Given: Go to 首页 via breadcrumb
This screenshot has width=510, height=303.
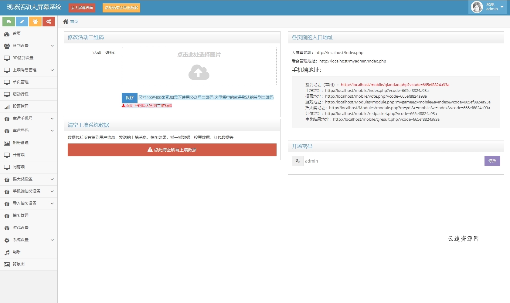Looking at the screenshot, I should click(x=73, y=22).
